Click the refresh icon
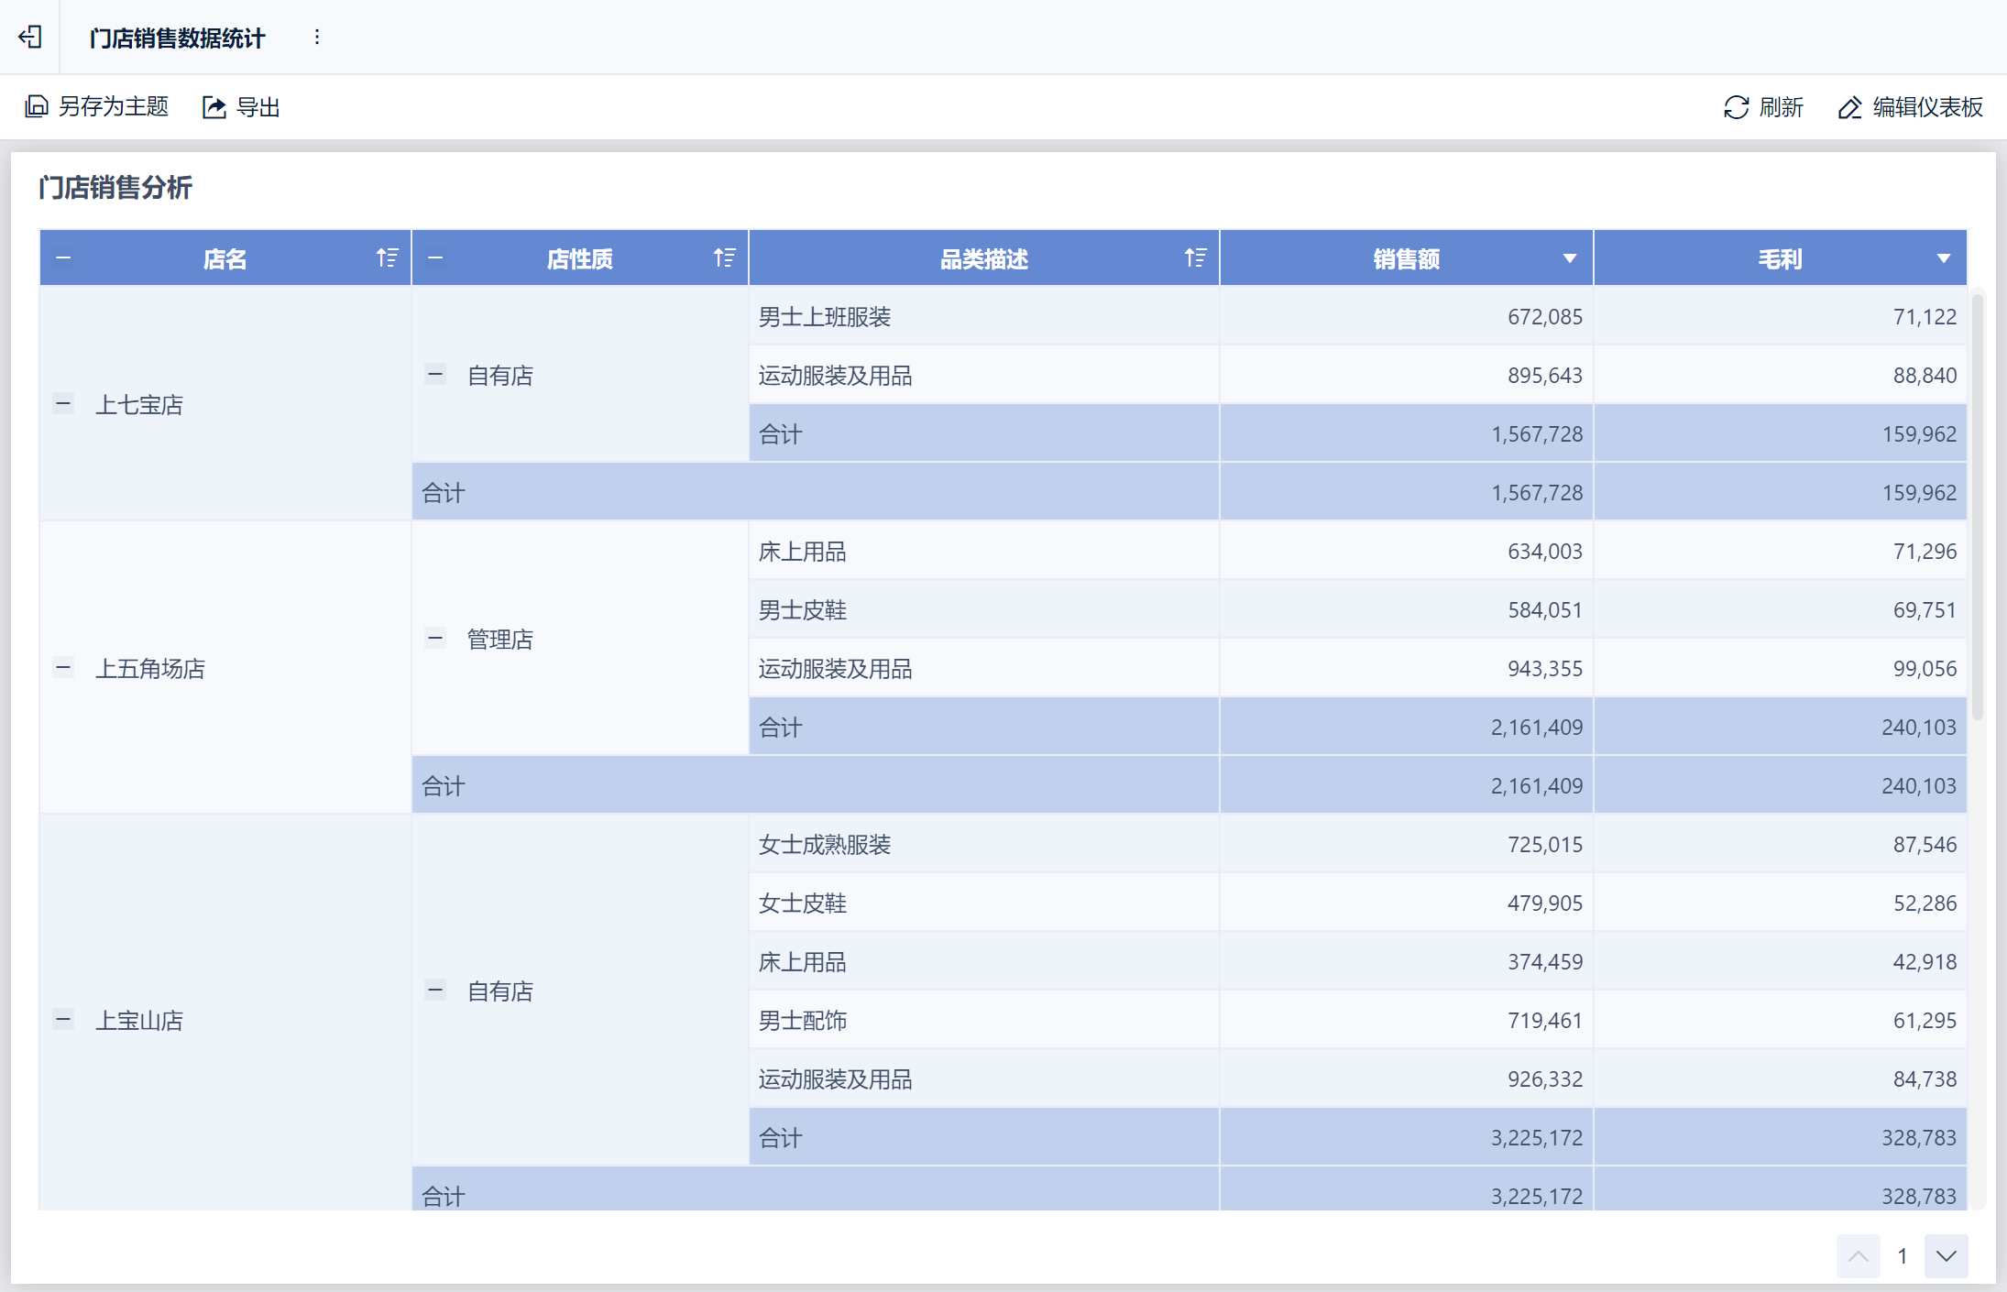This screenshot has width=2007, height=1292. pos(1736,107)
